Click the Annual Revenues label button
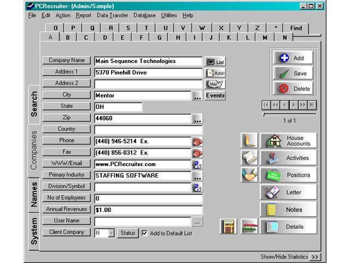The width and height of the screenshot is (350, 263). click(x=67, y=209)
